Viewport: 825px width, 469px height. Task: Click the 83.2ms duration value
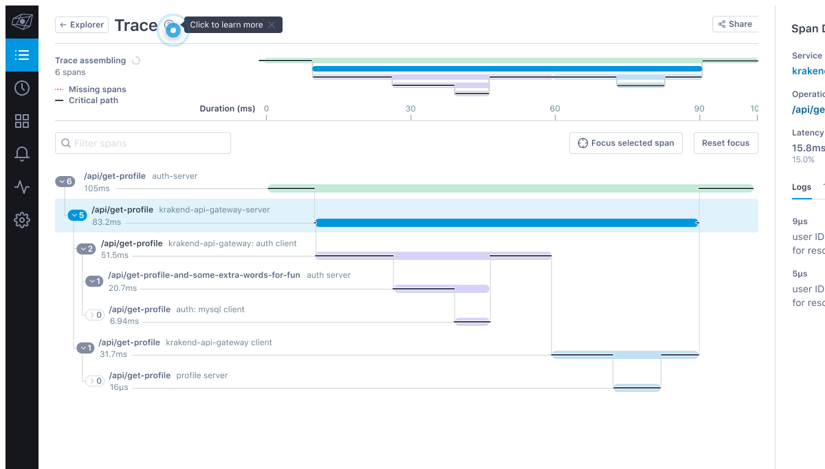pos(106,222)
